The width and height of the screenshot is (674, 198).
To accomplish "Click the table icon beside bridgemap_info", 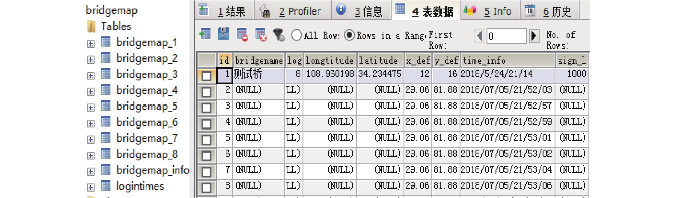I will coord(106,170).
